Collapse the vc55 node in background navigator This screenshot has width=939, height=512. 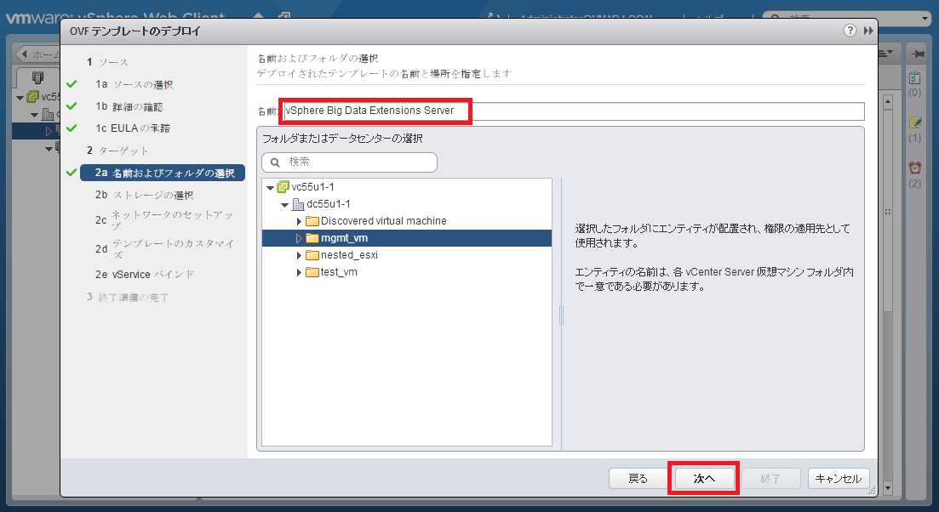coord(20,98)
